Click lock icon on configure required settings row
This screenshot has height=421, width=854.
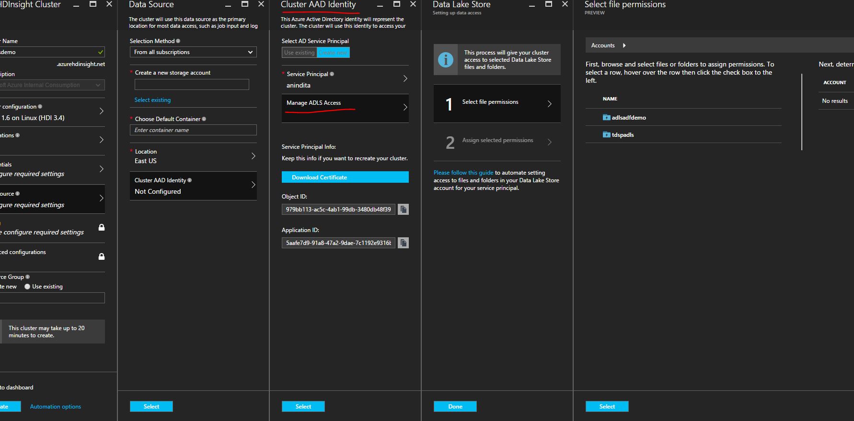pos(102,227)
